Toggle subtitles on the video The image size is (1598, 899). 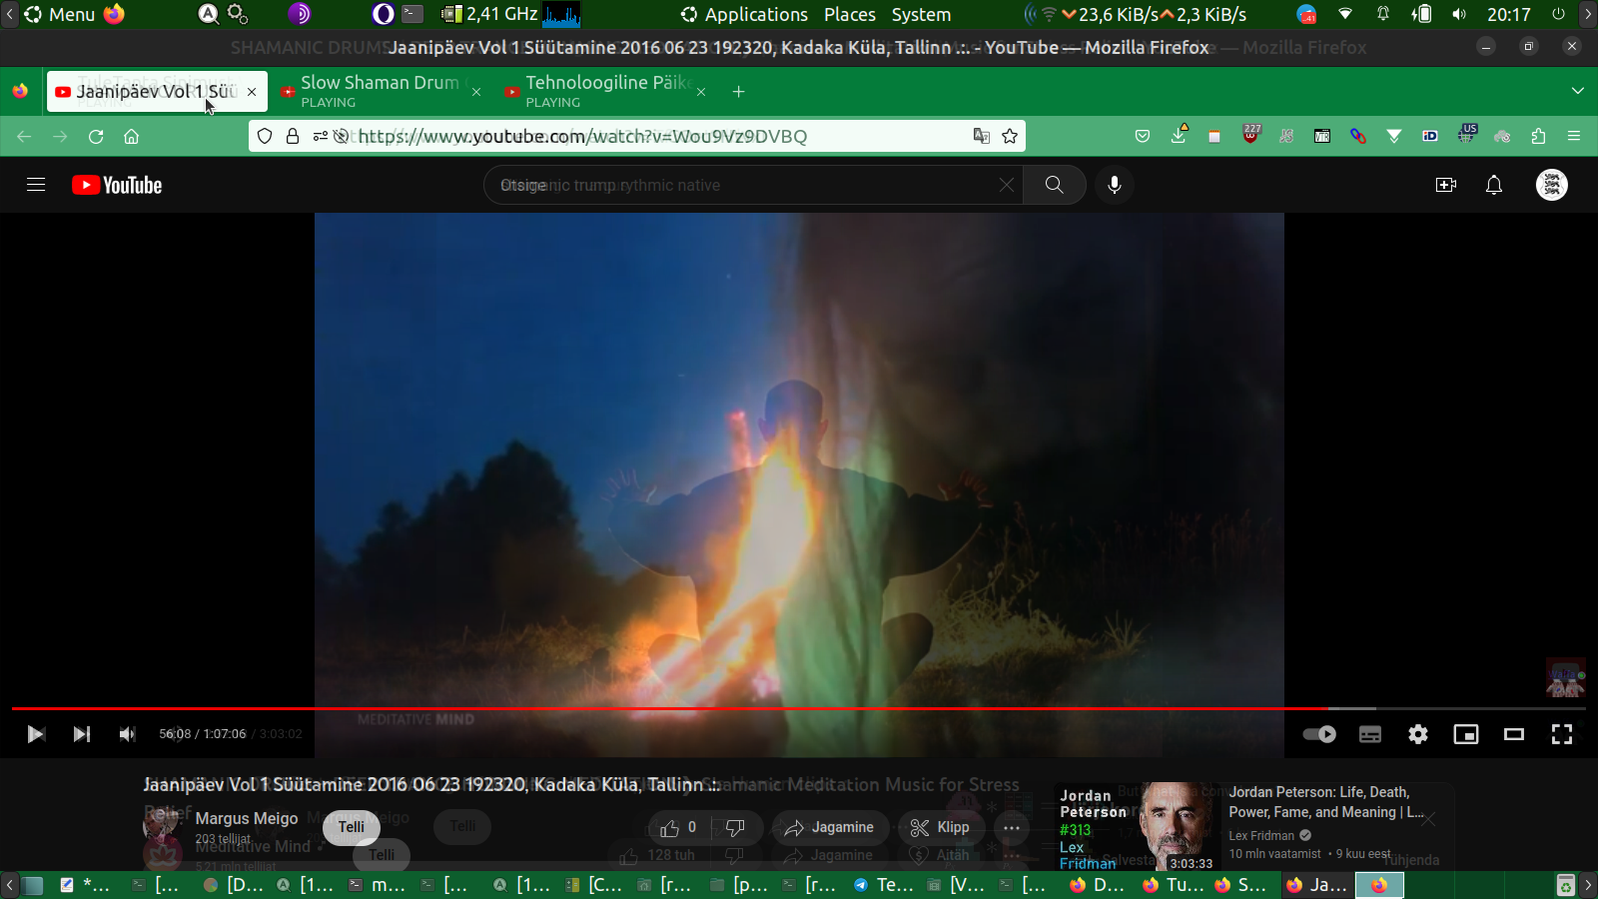pos(1370,734)
